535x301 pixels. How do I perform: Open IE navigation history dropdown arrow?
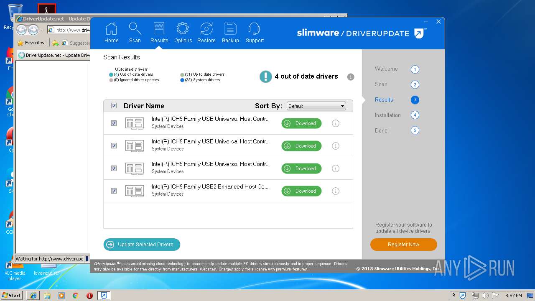tap(42, 30)
